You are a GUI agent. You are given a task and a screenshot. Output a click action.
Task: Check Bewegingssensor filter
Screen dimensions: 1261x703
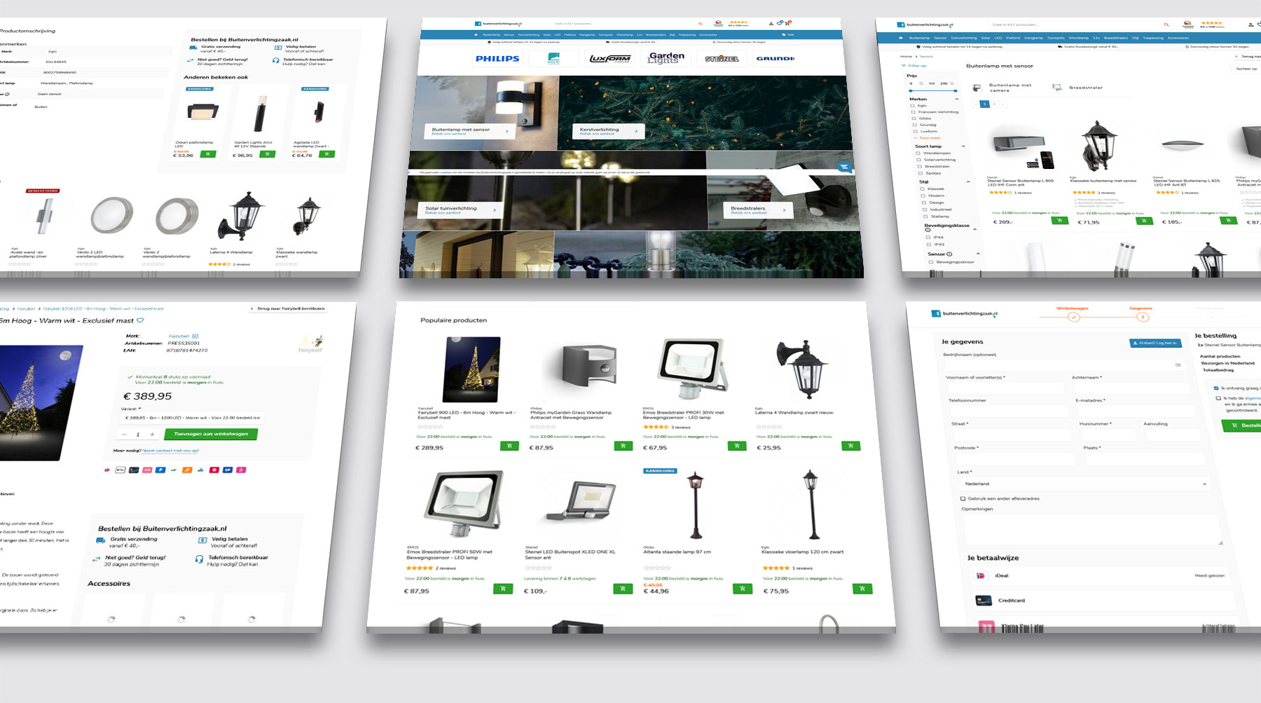click(x=931, y=262)
